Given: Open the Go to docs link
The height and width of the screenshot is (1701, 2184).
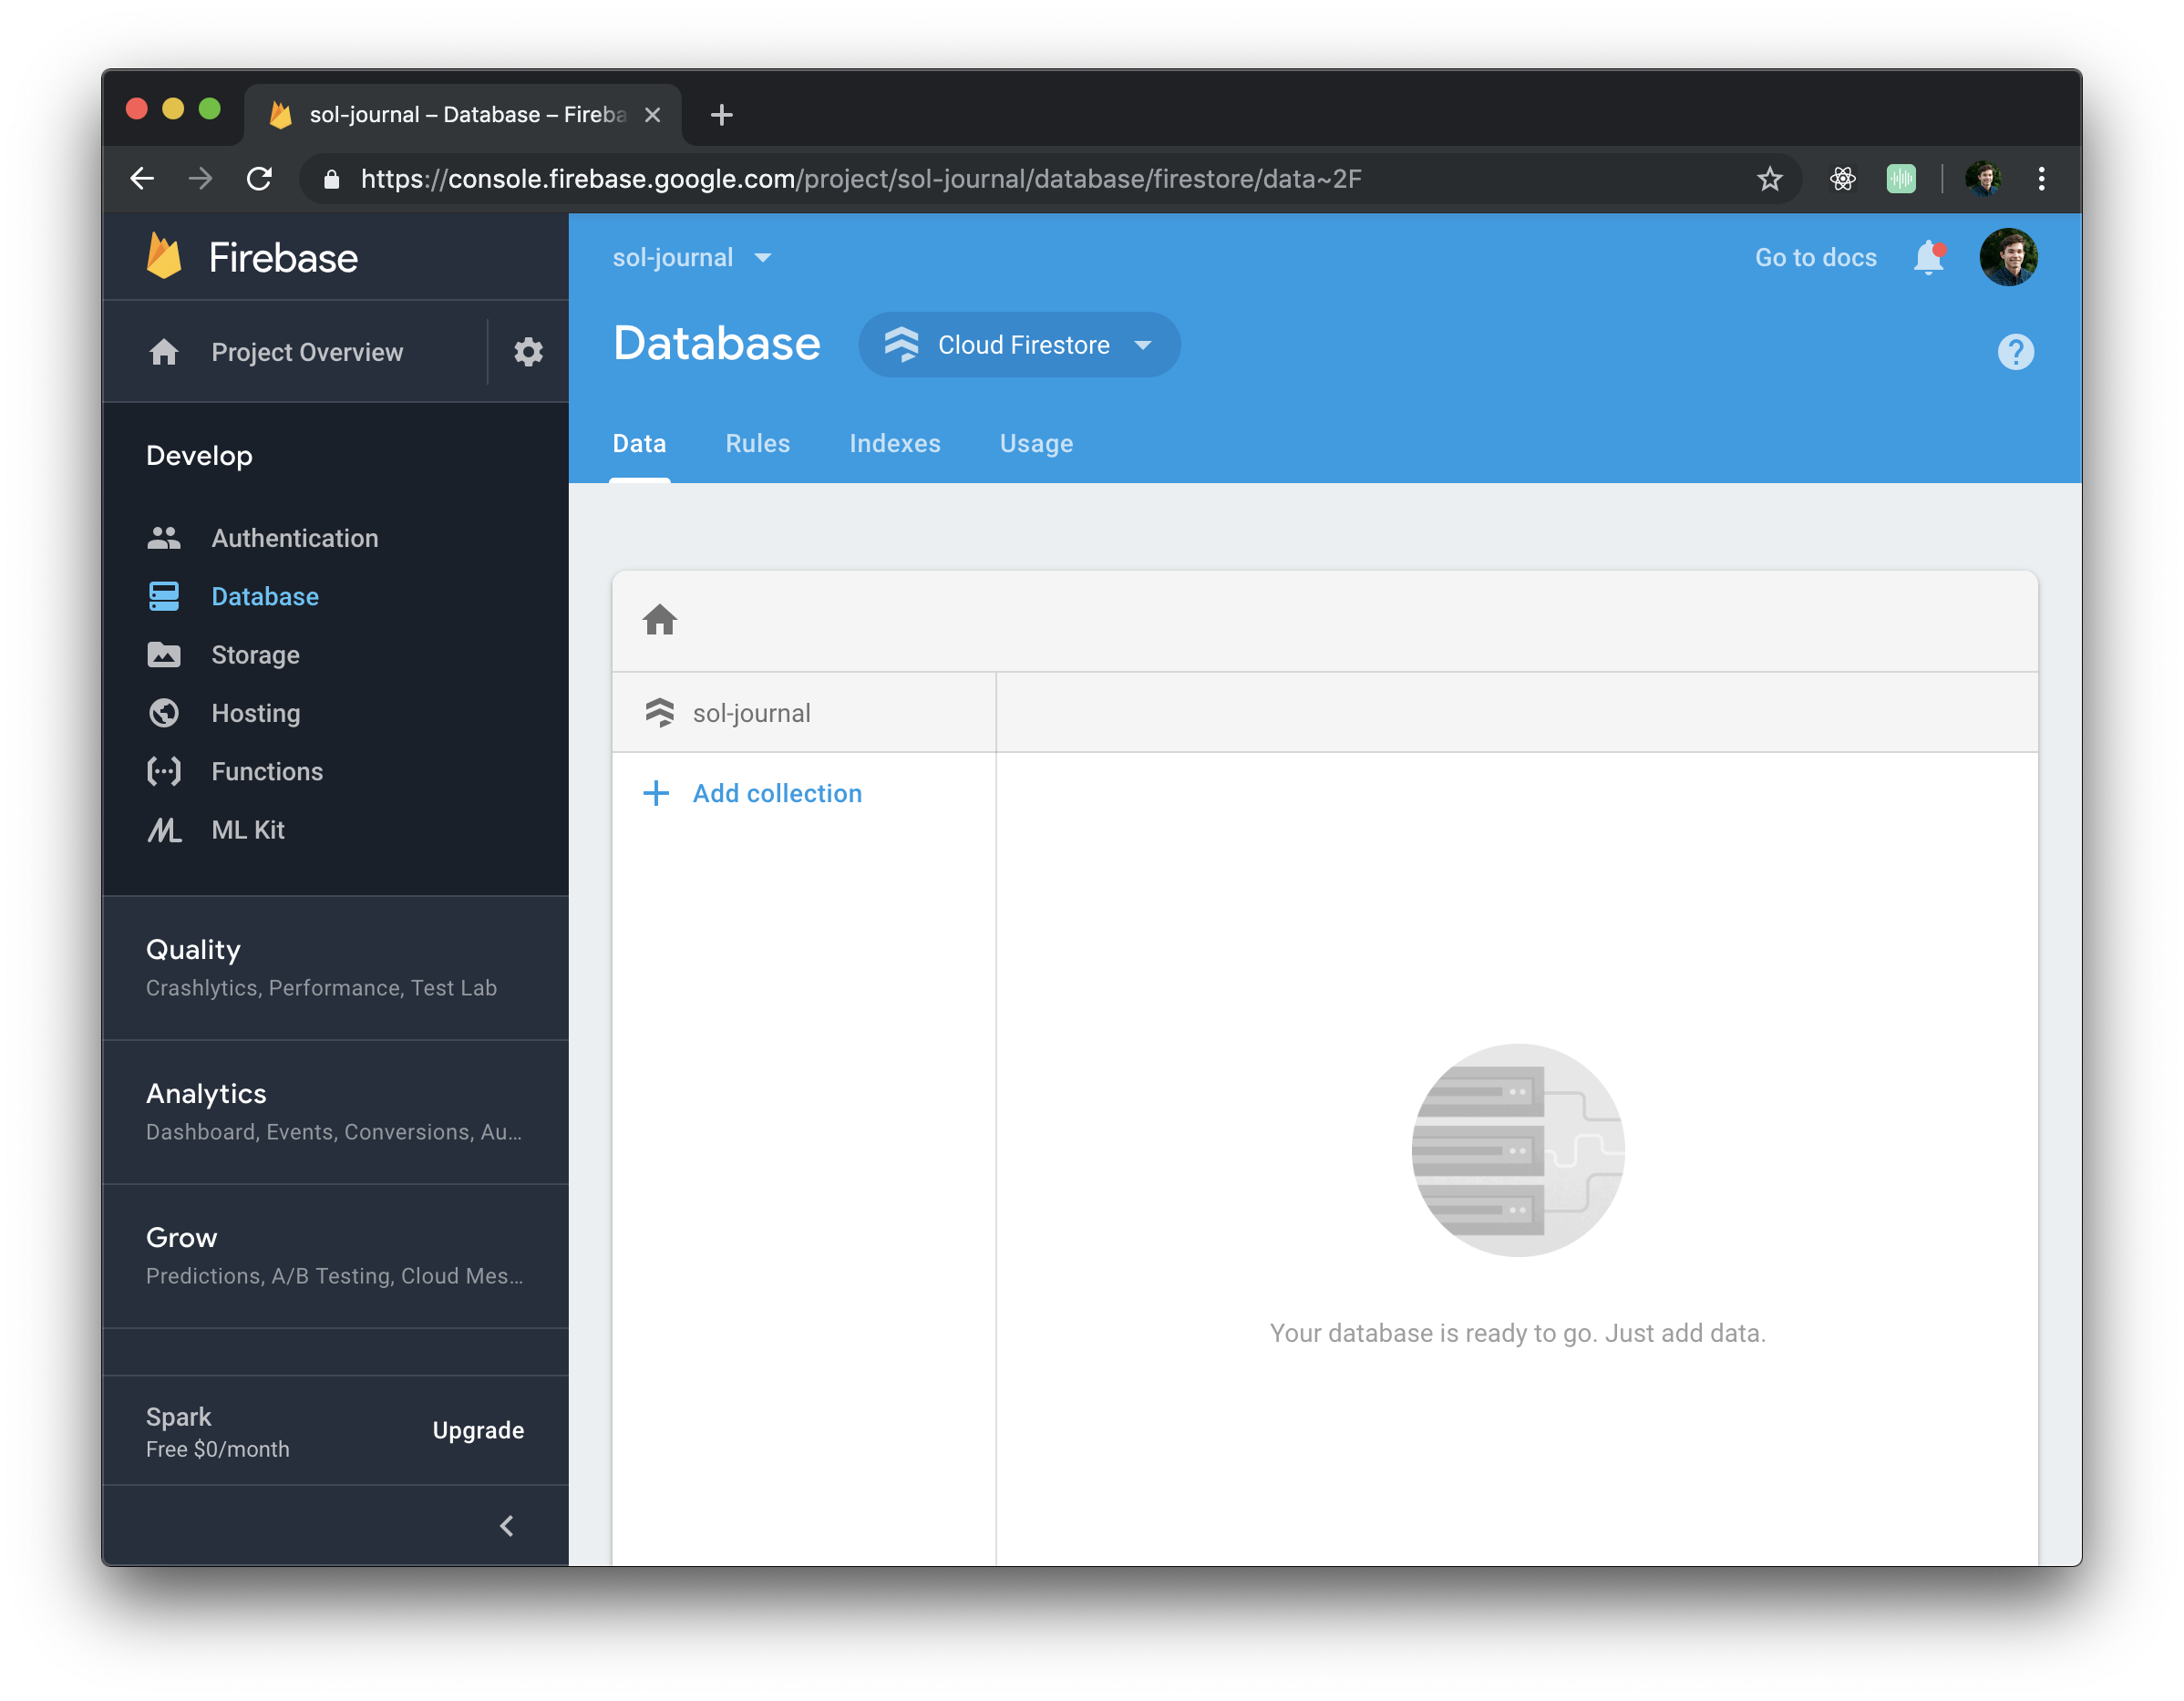Looking at the screenshot, I should pyautogui.click(x=1815, y=258).
